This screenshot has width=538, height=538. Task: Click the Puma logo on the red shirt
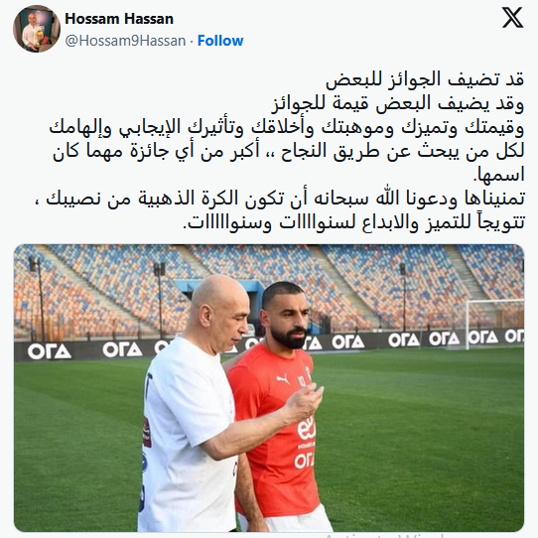coord(284,379)
